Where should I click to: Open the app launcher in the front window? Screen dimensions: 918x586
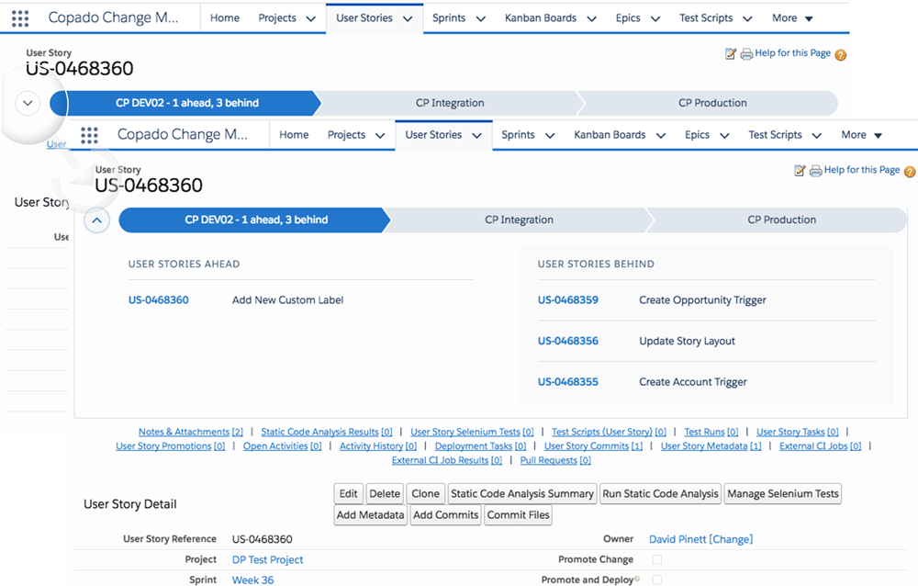90,135
